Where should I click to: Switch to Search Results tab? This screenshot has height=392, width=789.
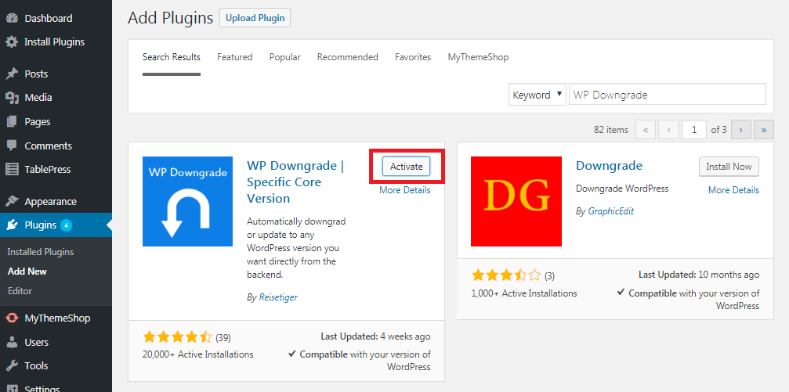tap(172, 57)
